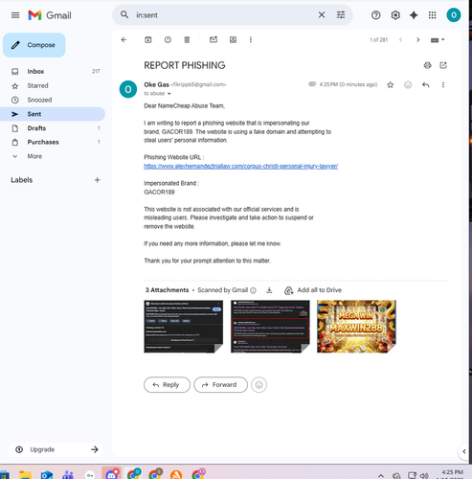This screenshot has height=479, width=472.
Task: Click the search magnifier icon
Action: pyautogui.click(x=124, y=14)
